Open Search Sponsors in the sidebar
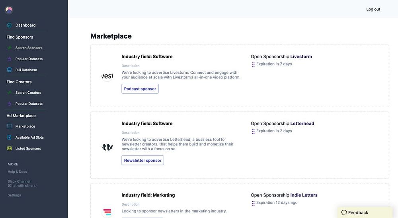Screen dimensions: 398x218 [x=29, y=48]
